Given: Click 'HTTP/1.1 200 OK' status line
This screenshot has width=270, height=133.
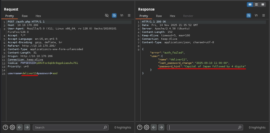Looking at the screenshot, I should (x=154, y=22).
